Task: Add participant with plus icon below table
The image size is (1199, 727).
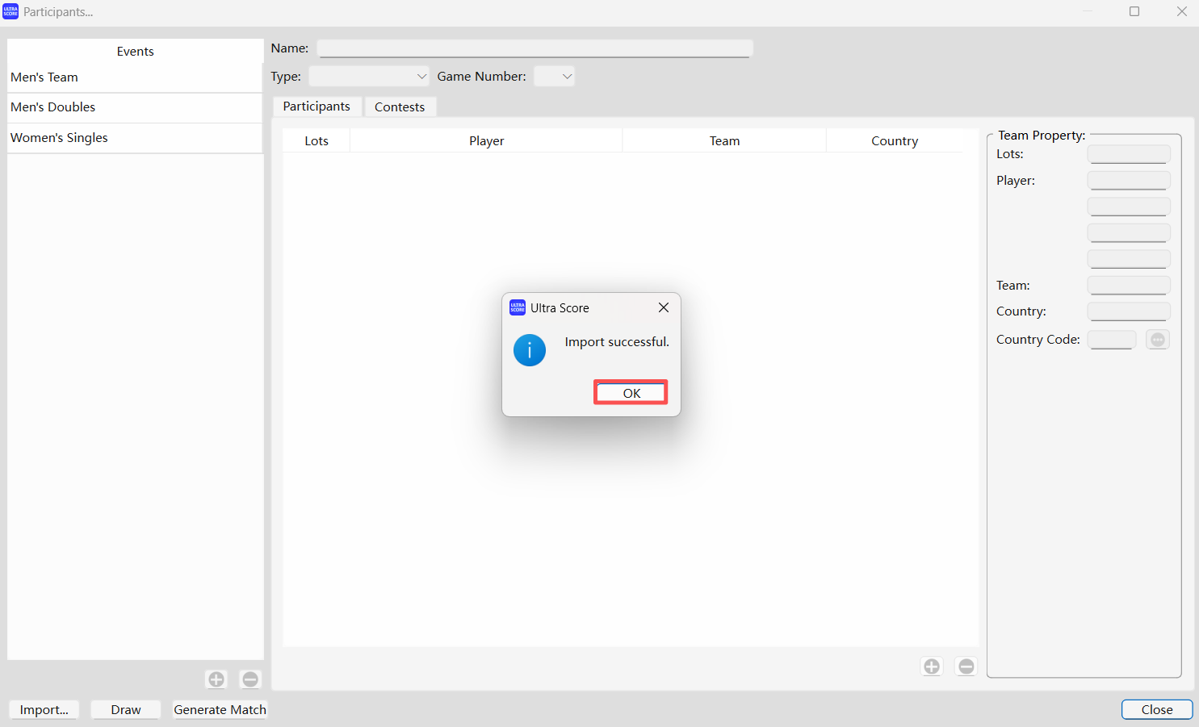Action: pos(932,666)
